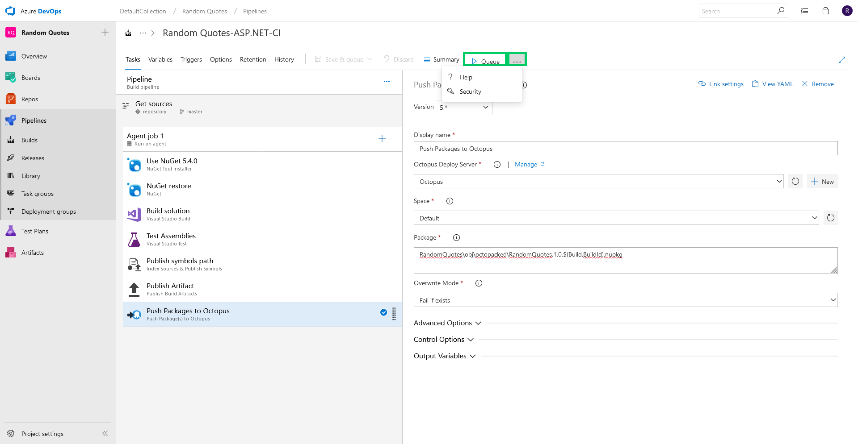Expand Output Variables section
This screenshot has width=858, height=444.
pos(445,356)
